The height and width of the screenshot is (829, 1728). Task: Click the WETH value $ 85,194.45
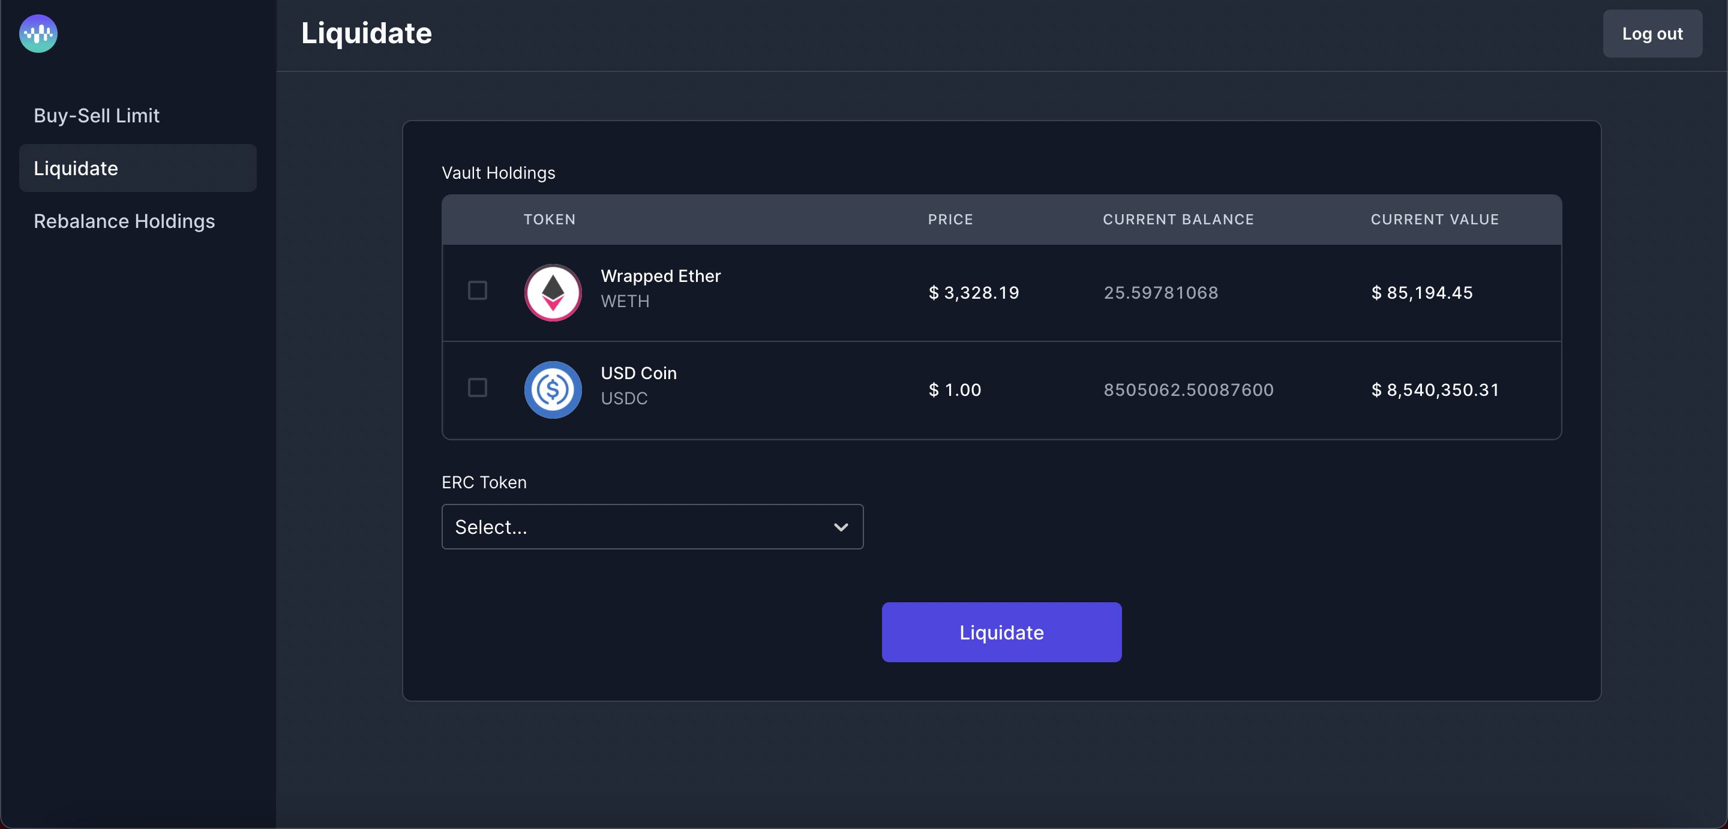pyautogui.click(x=1421, y=293)
